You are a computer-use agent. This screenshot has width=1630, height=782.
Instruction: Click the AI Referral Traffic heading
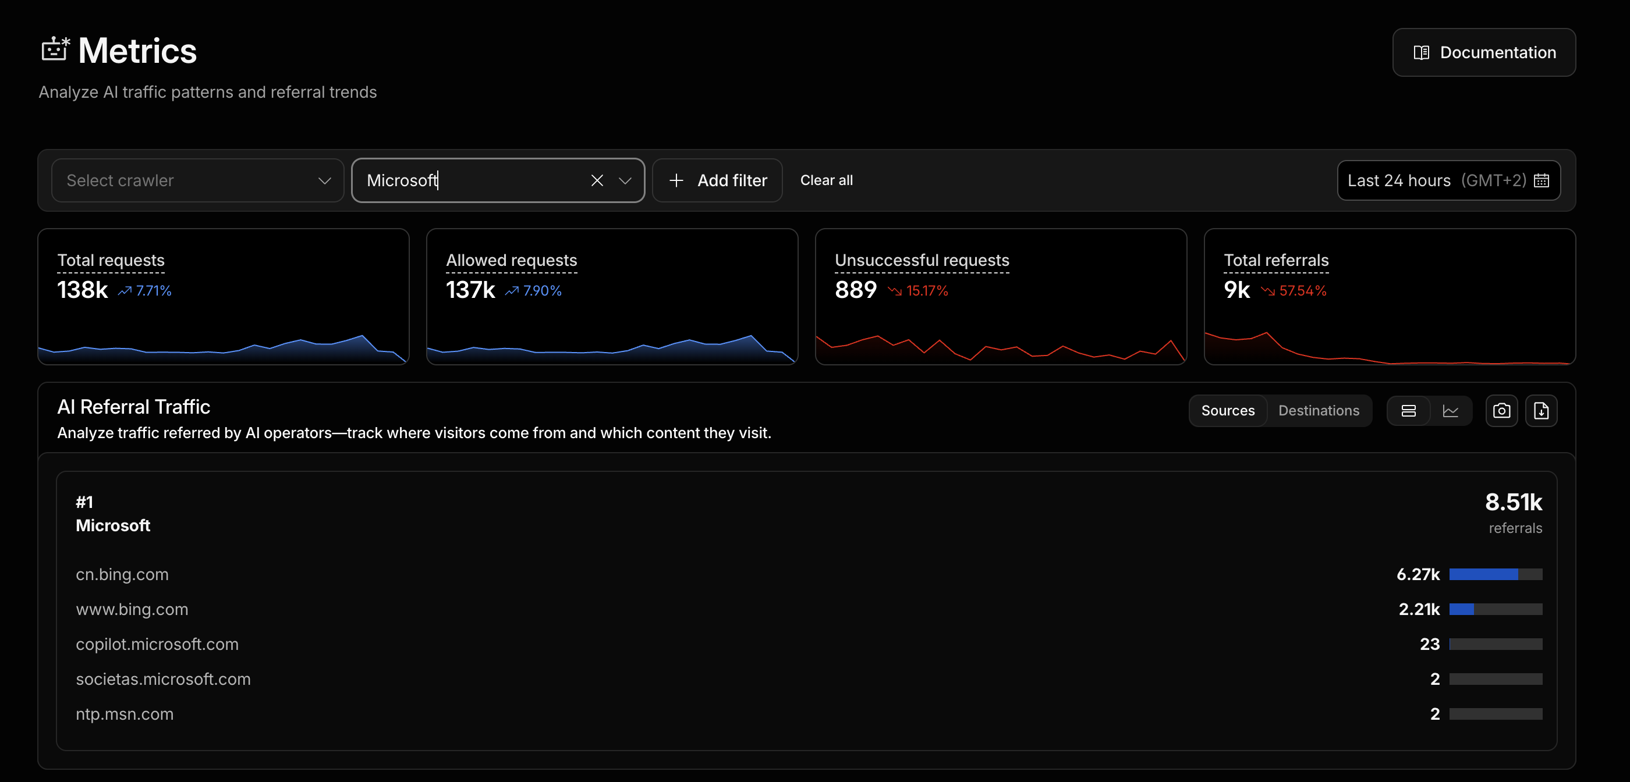[x=133, y=407]
